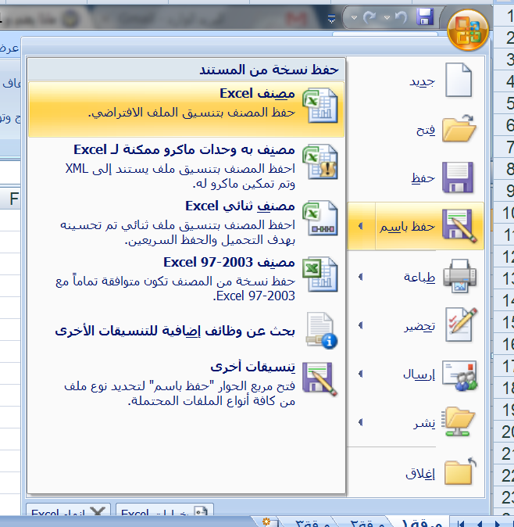Select مصنف Excel default workbook format
Image resolution: width=514 pixels, height=527 pixels.
coord(187,109)
